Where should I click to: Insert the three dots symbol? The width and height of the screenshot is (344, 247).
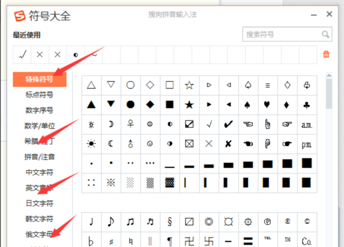pyautogui.click(x=150, y=163)
